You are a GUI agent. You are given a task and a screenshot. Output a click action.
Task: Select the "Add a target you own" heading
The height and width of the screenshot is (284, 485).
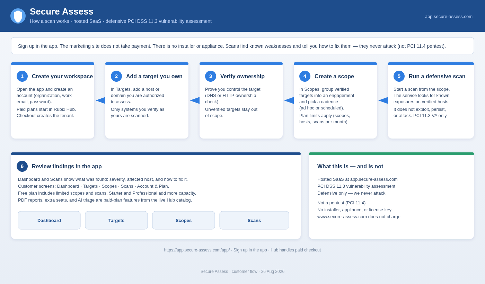(x=154, y=76)
